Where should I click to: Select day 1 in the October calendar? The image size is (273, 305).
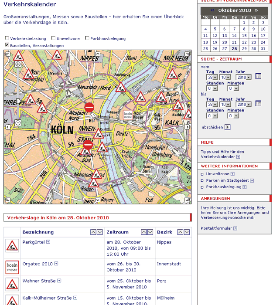click(244, 23)
